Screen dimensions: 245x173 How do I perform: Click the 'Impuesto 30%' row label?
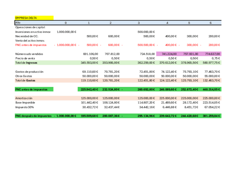25,107
